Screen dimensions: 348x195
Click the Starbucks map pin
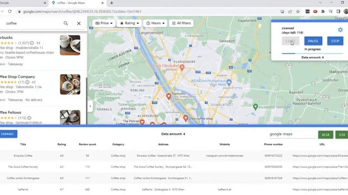169,96
